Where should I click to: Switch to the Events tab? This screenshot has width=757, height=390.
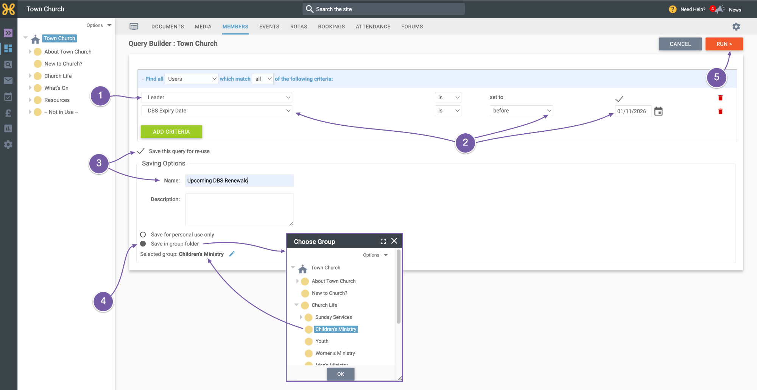269,27
